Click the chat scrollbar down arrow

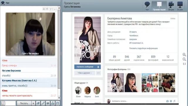coord(59,98)
